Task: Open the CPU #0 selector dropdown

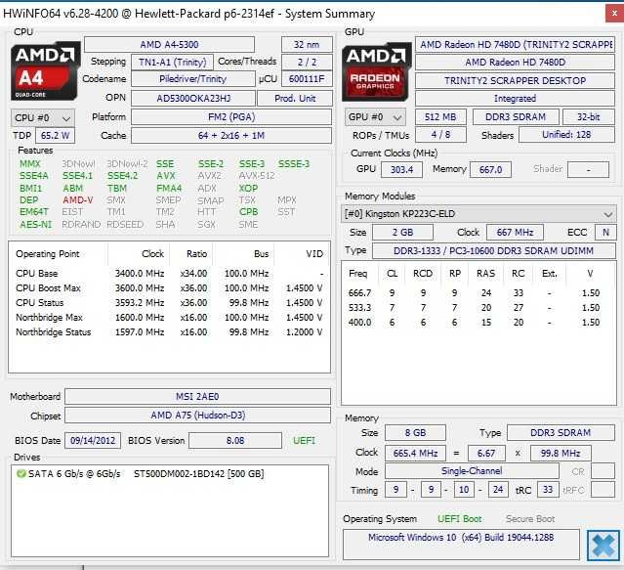Action: pyautogui.click(x=43, y=118)
